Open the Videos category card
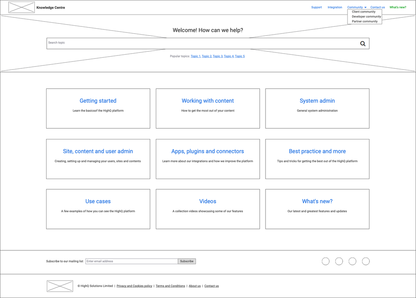 pyautogui.click(x=208, y=209)
